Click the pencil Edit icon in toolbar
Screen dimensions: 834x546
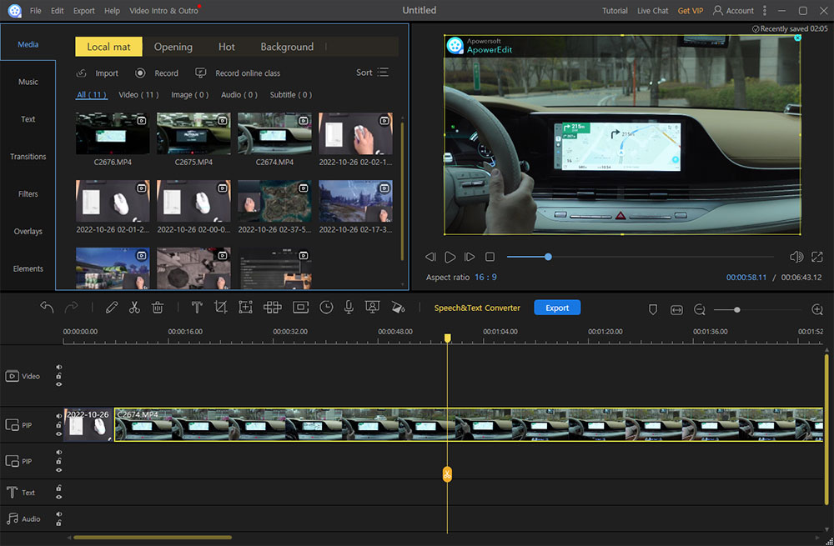112,308
